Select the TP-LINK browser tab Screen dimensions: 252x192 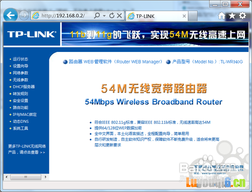[x=157, y=16]
